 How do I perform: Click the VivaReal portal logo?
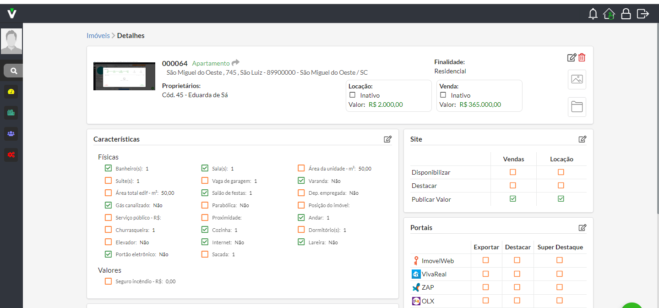coord(416,274)
